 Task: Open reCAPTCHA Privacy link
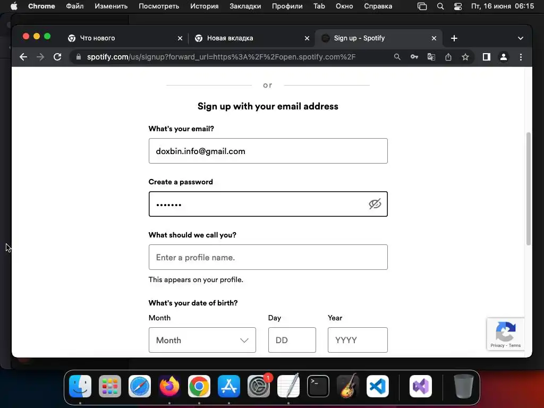point(497,345)
